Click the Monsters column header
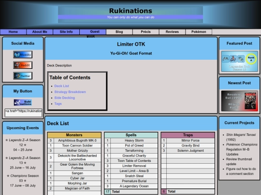This screenshot has height=195, width=261. pos(74,135)
